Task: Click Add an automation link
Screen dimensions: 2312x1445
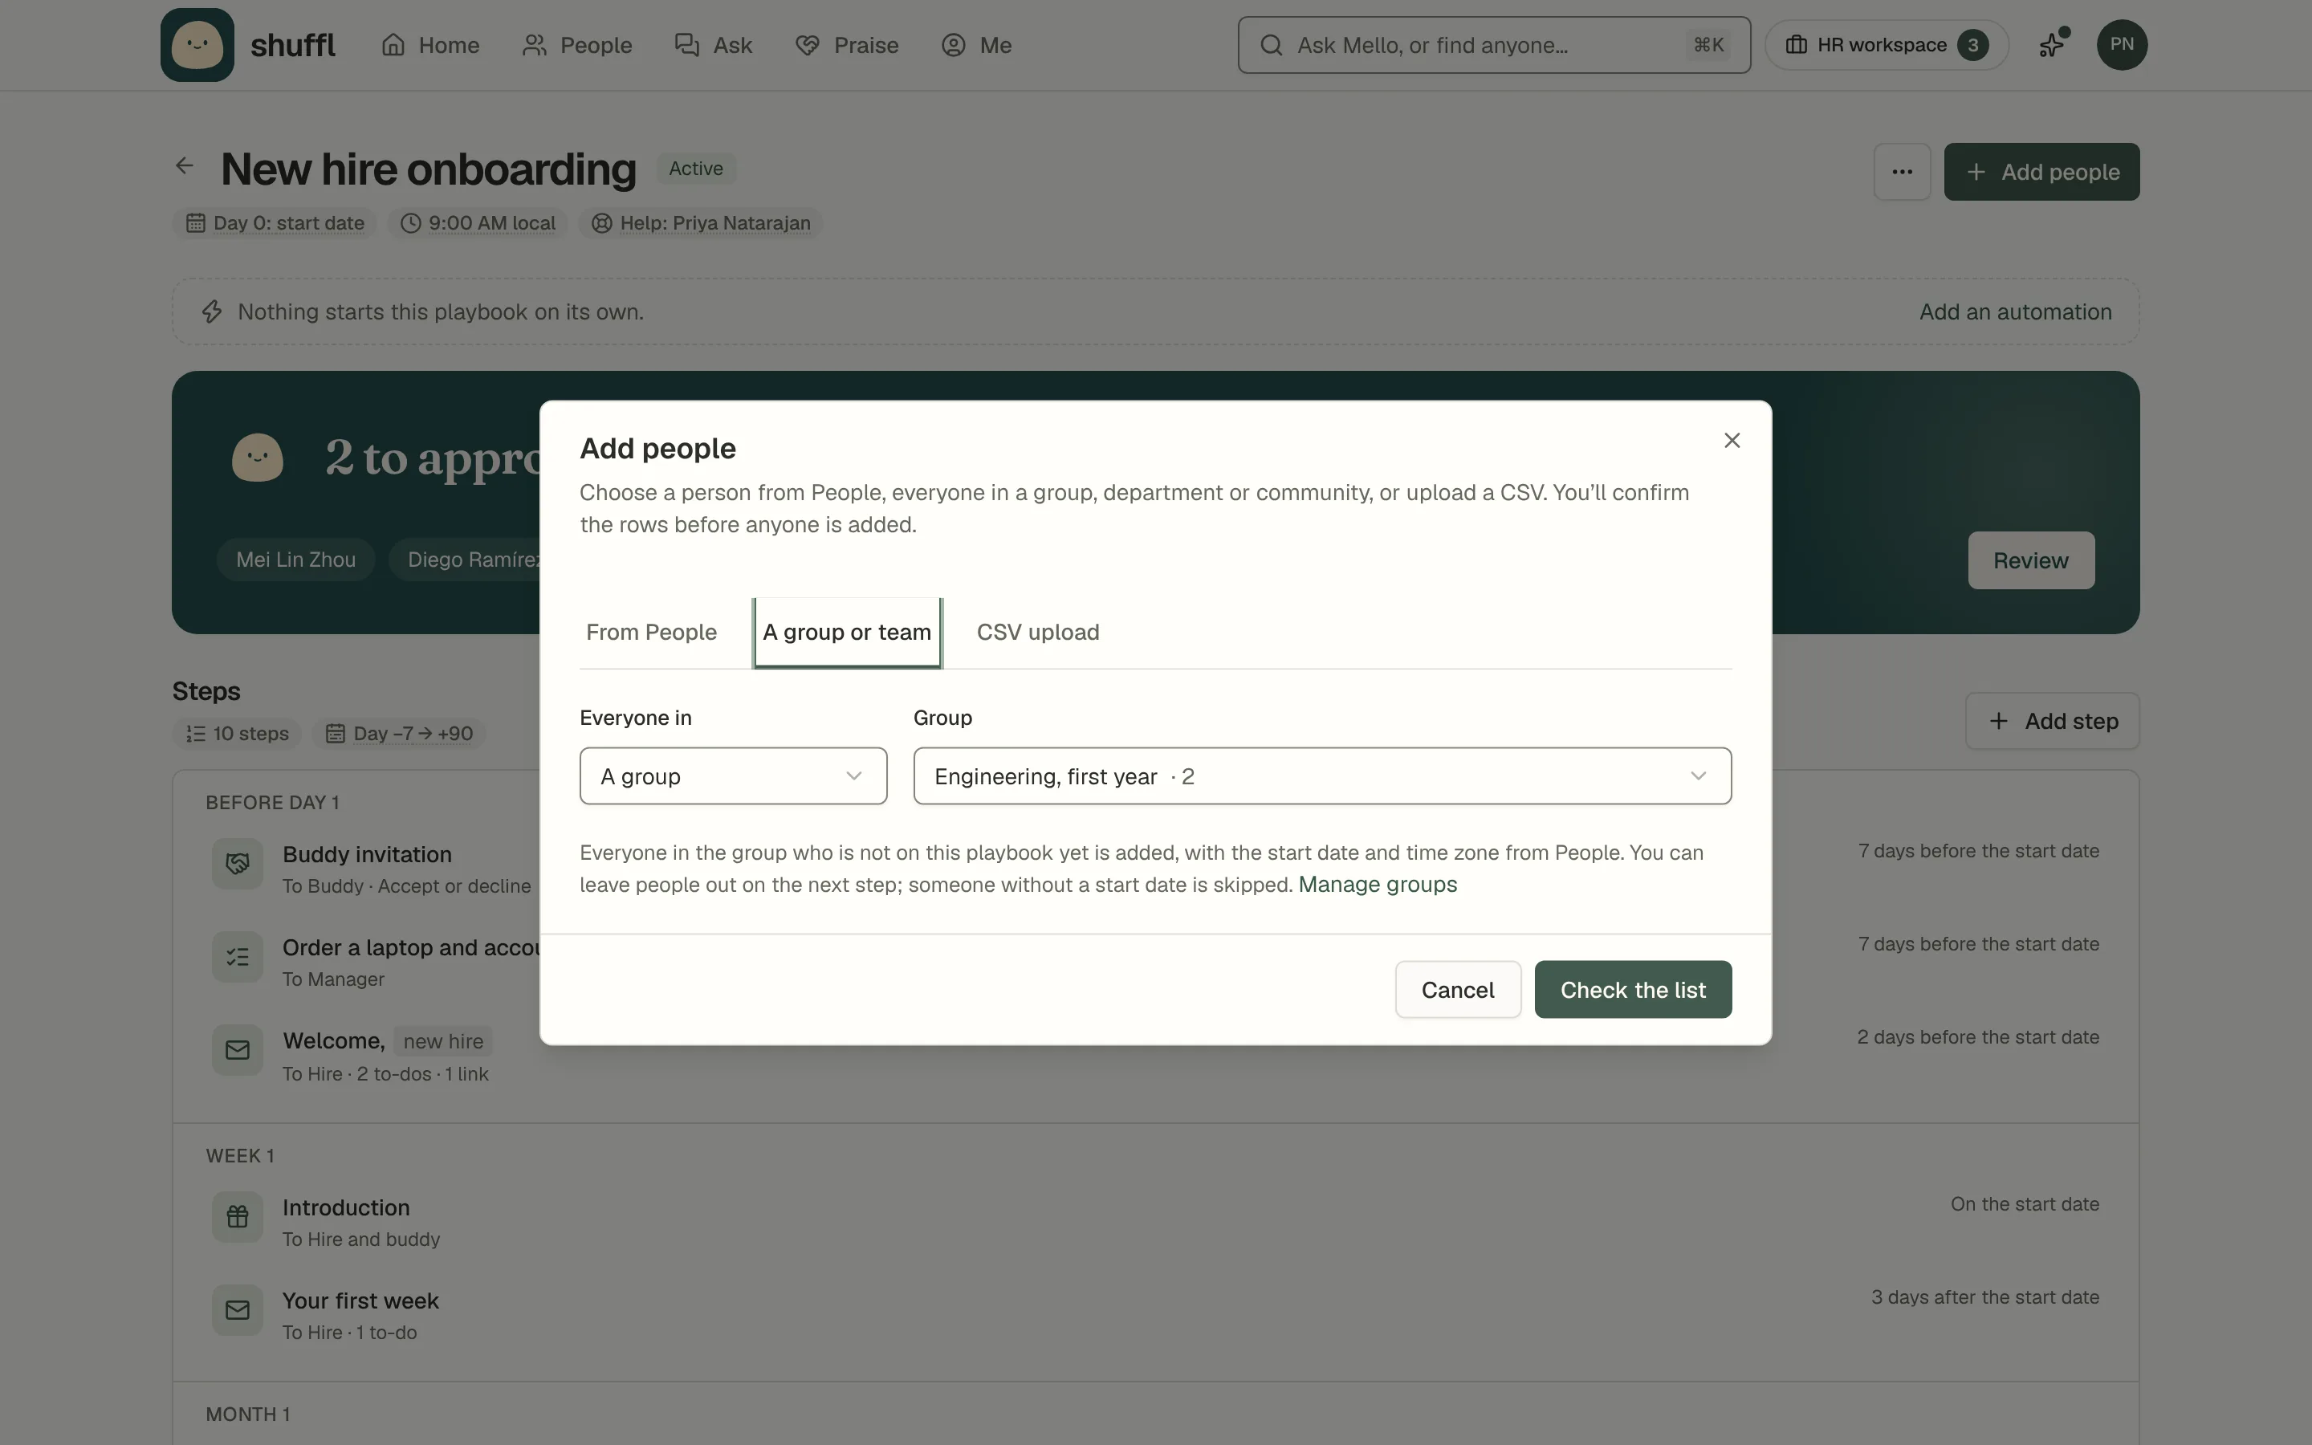Action: [2016, 311]
